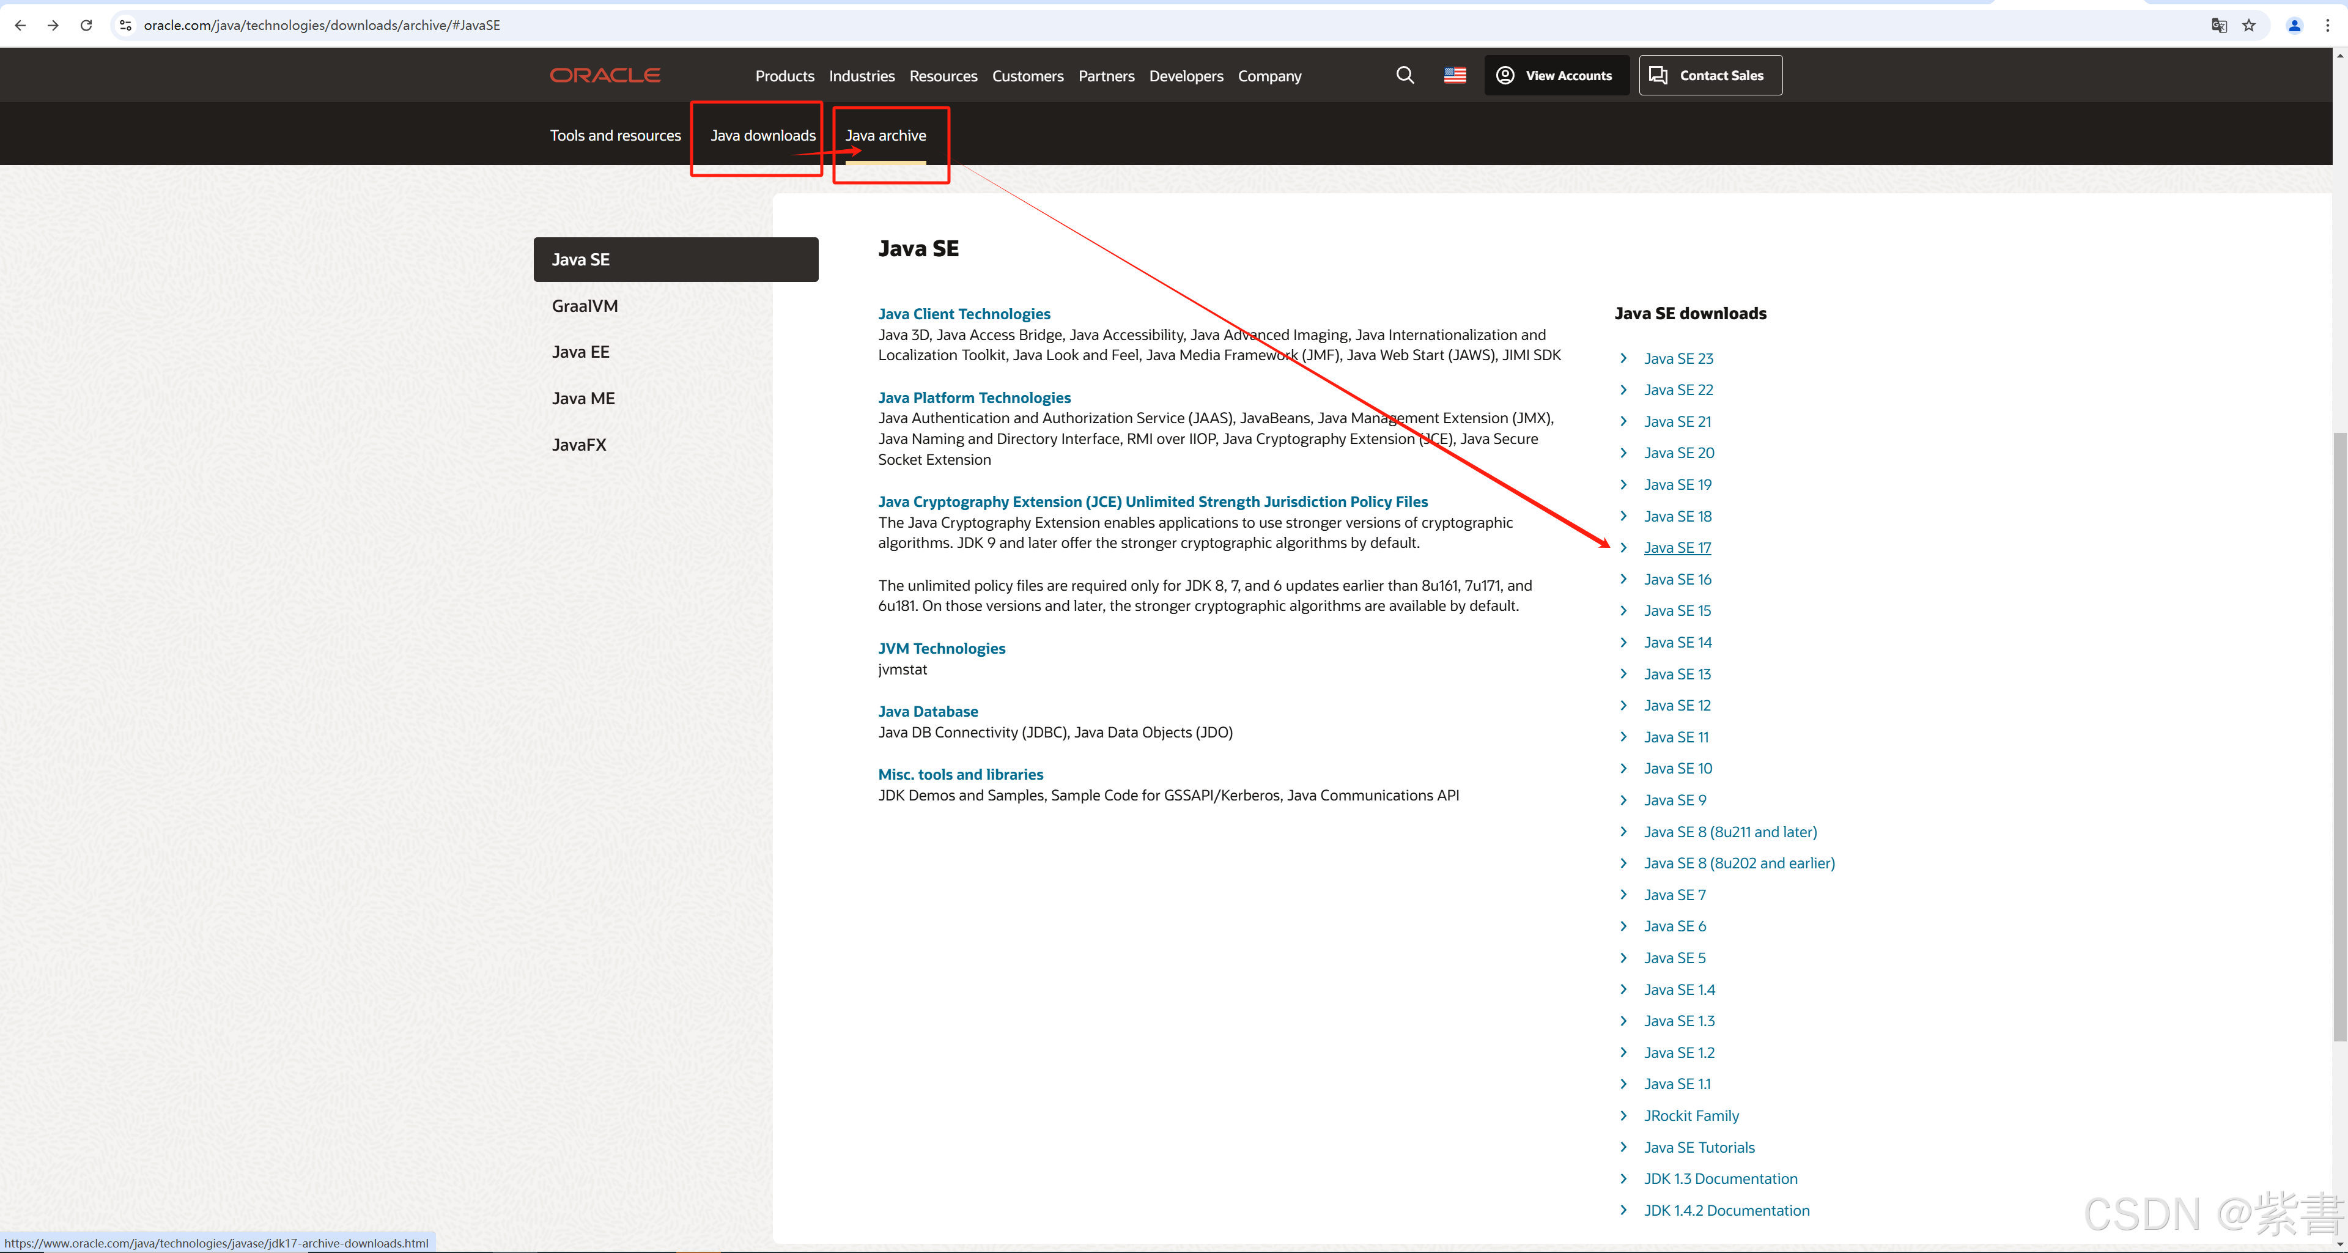Click the browser back arrow
The height and width of the screenshot is (1253, 2348).
click(20, 26)
